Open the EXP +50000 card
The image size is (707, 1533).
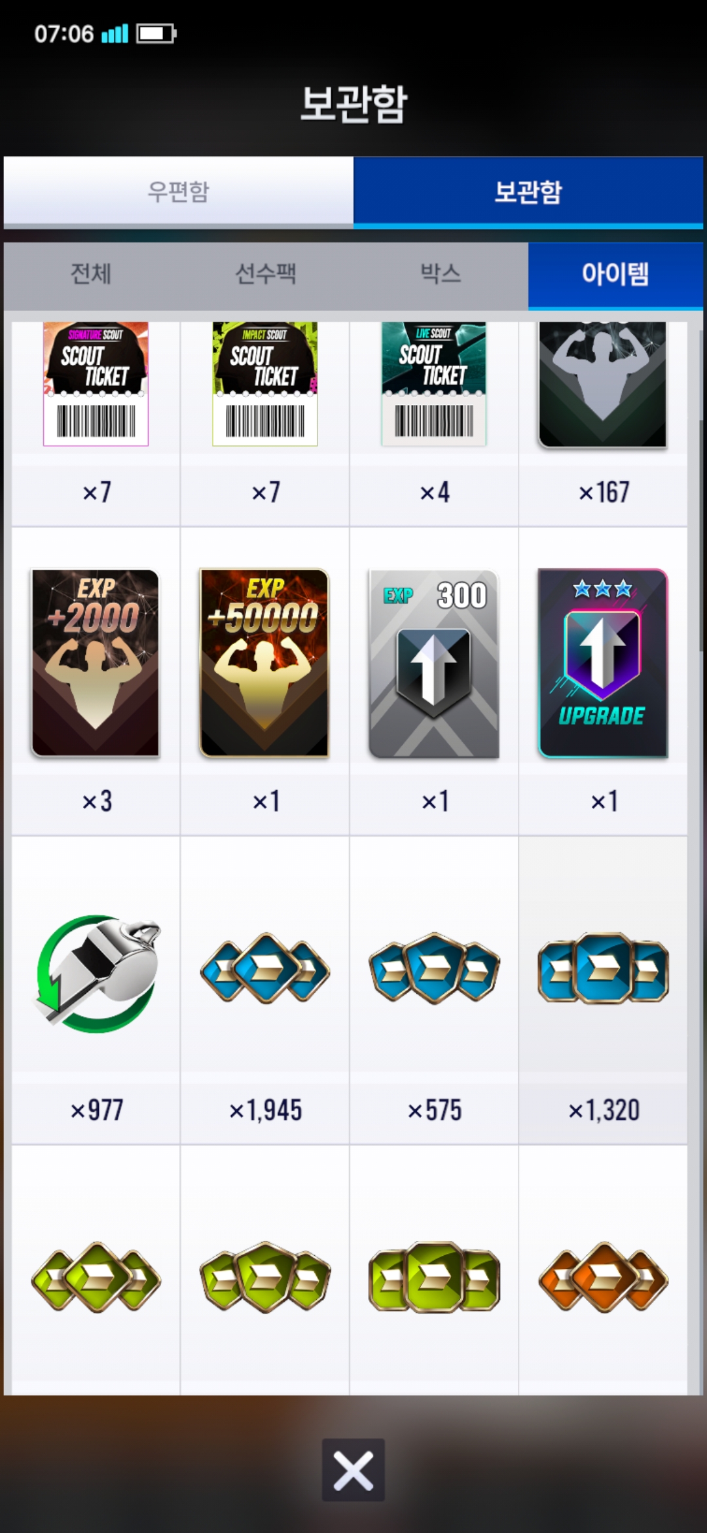click(x=264, y=663)
